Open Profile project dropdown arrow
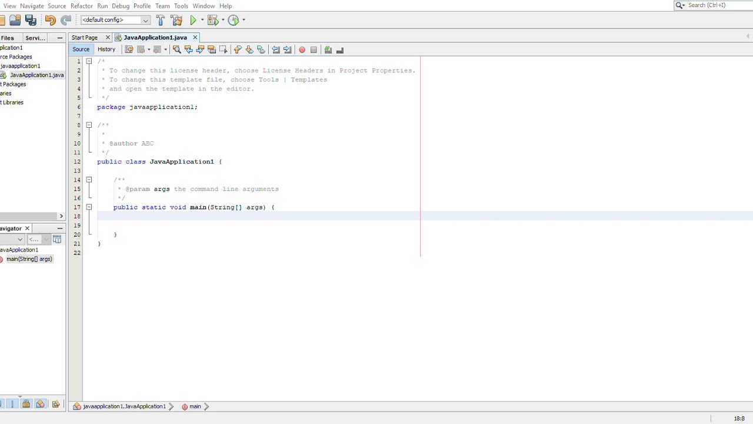This screenshot has width=753, height=424. (x=243, y=20)
